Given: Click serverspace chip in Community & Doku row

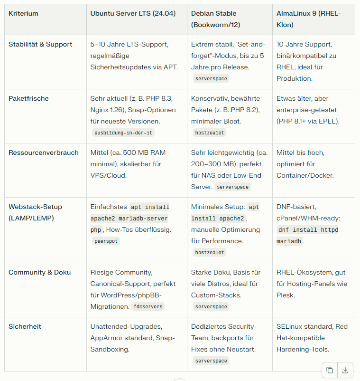Looking at the screenshot, I should pyautogui.click(x=211, y=306).
